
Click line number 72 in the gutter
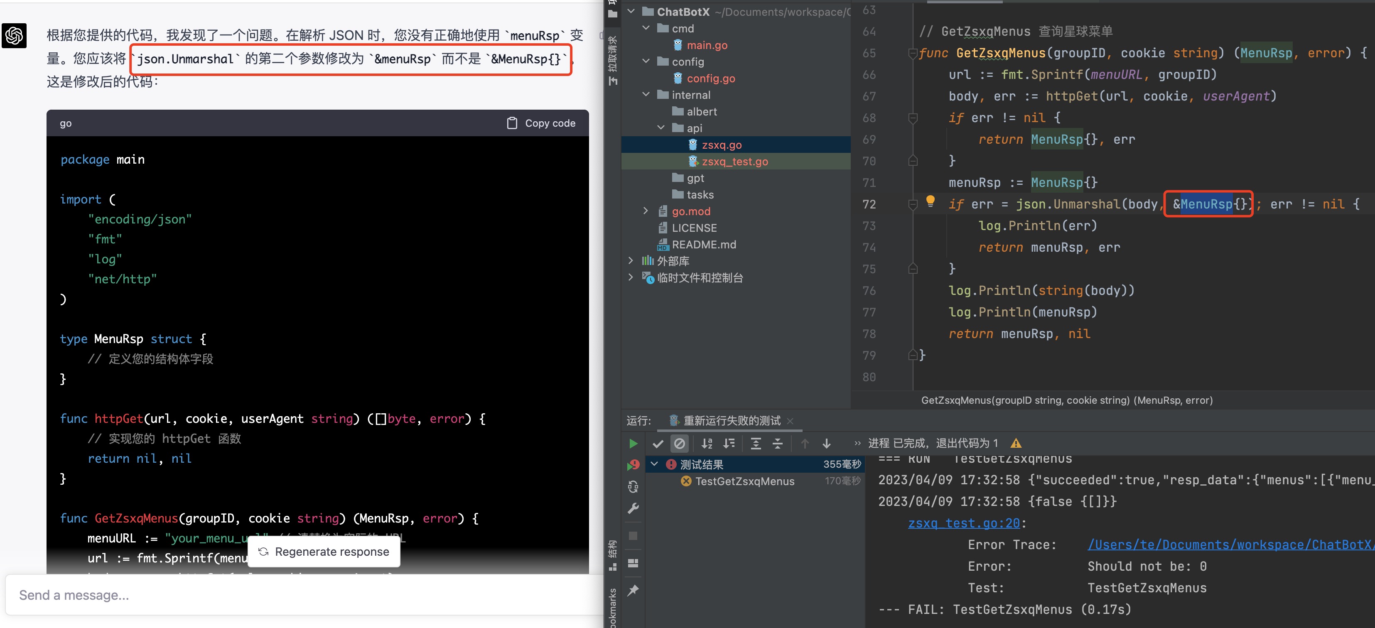869,204
